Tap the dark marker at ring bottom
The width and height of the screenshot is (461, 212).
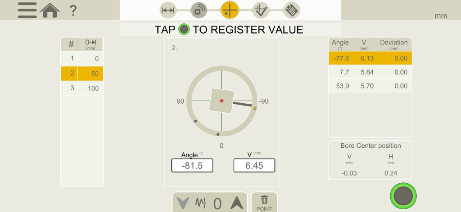218,135
